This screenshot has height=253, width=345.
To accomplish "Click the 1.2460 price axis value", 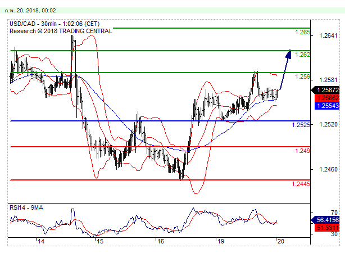I will point(328,169).
